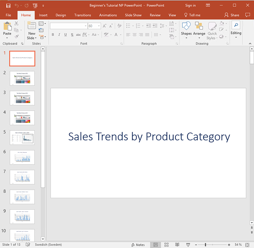Toggle the Notes pane
Image resolution: width=254 pixels, height=248 pixels.
(138, 245)
